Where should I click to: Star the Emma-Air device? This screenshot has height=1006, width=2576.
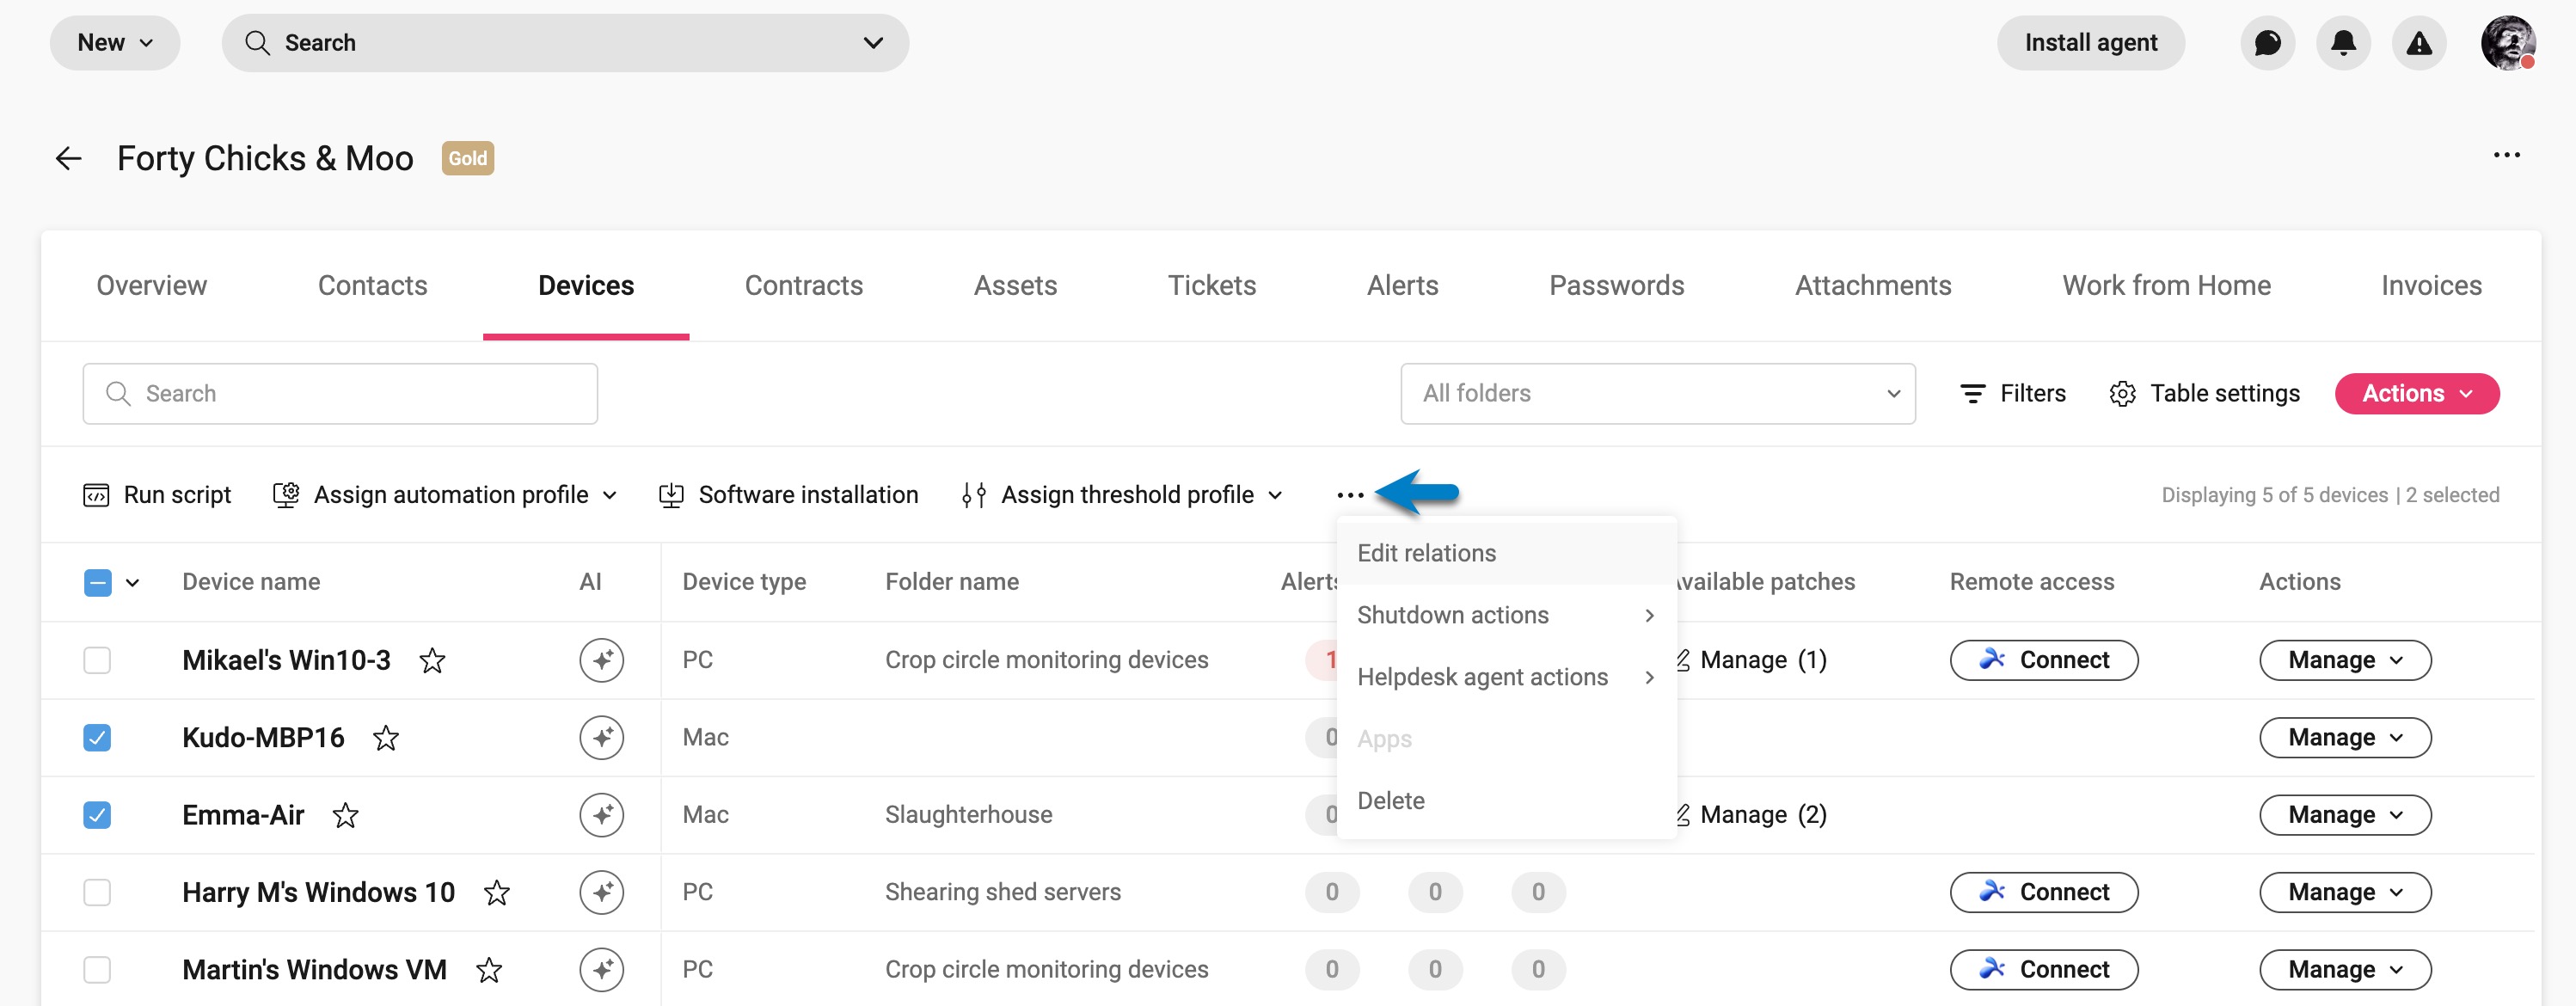pos(345,815)
